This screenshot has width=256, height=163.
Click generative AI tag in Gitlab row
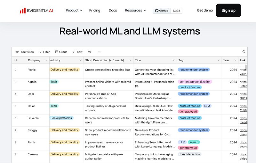[188, 112]
